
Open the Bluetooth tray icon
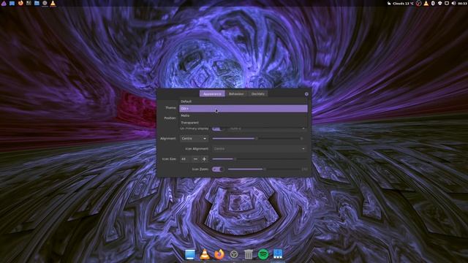433,3
